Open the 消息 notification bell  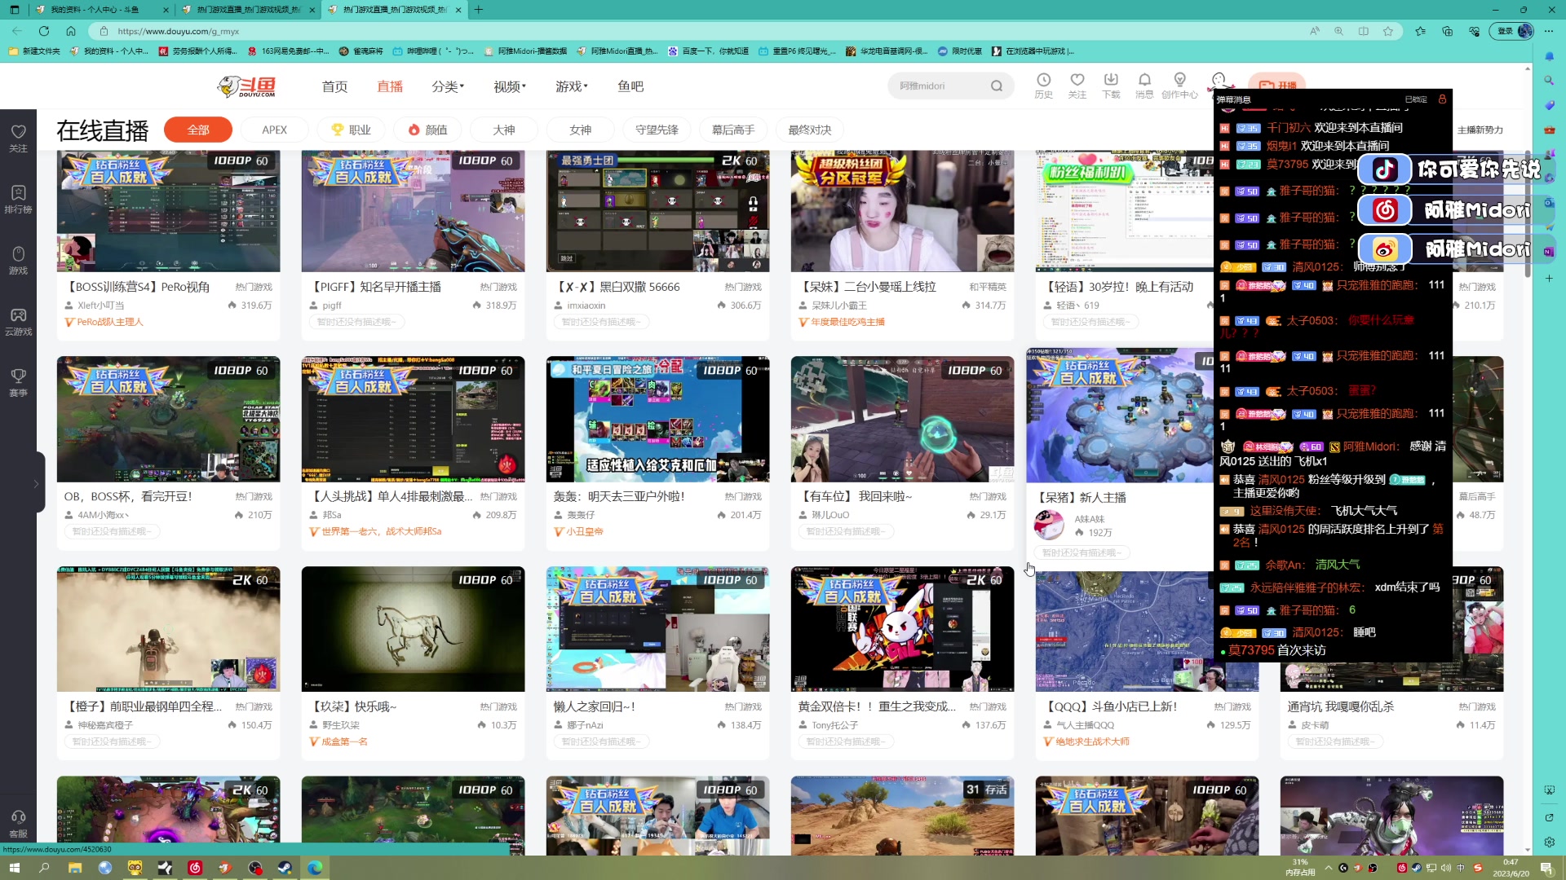point(1144,80)
